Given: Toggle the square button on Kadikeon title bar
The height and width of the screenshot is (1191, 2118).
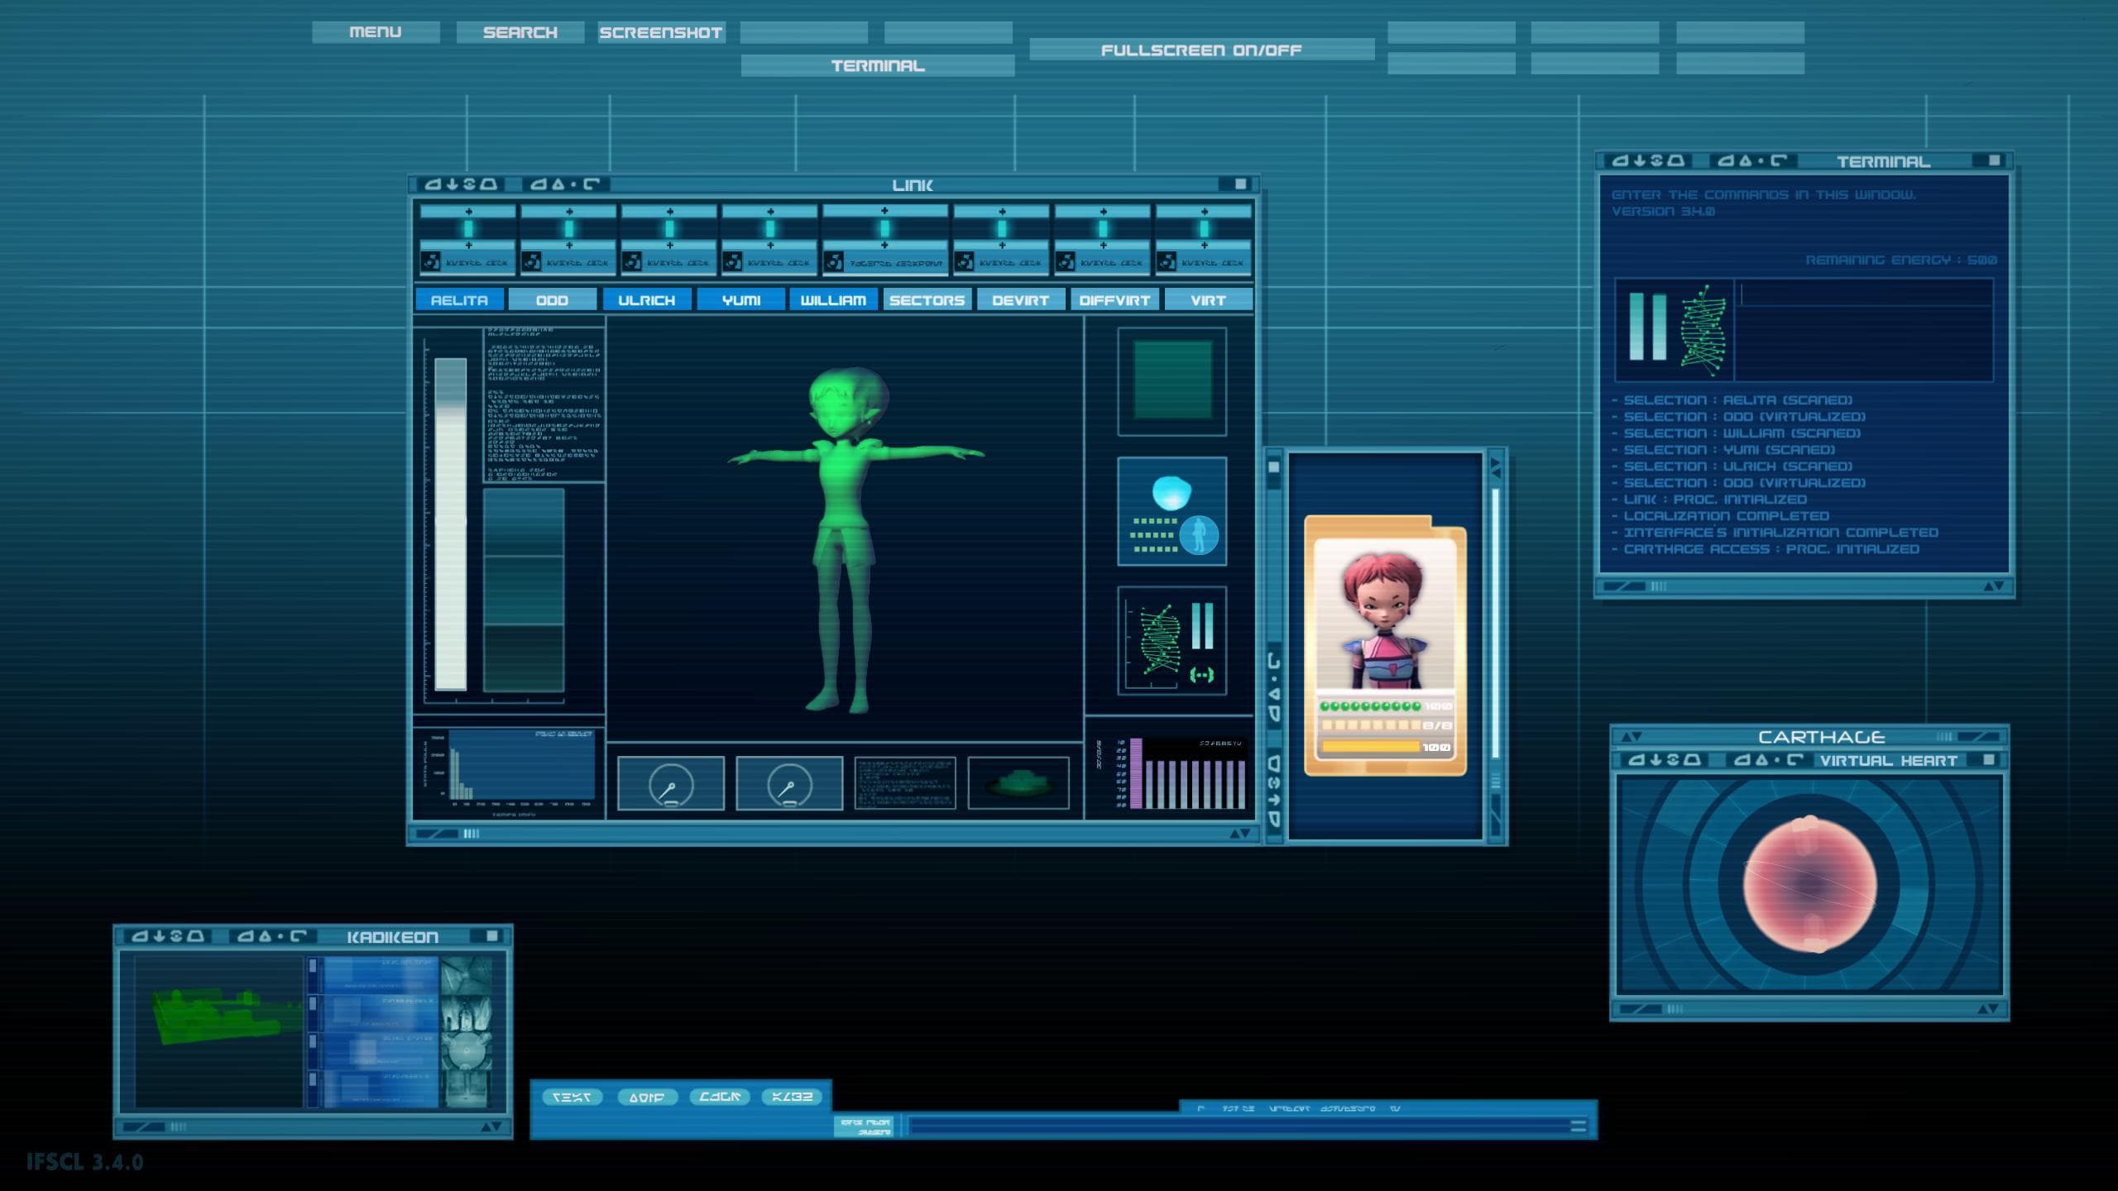Looking at the screenshot, I should click(x=491, y=935).
